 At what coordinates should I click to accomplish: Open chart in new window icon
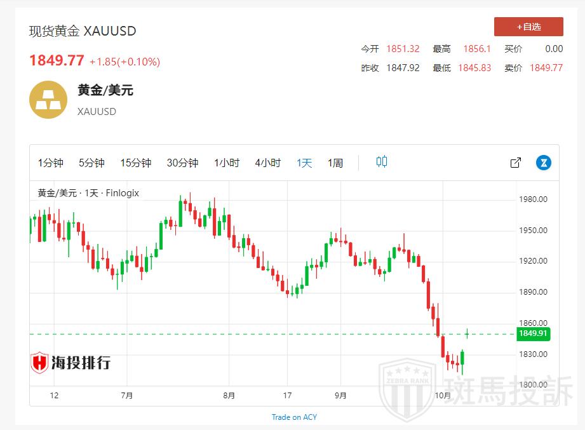tap(516, 163)
